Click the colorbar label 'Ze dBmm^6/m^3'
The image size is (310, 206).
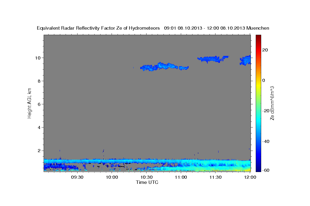tap(272, 103)
